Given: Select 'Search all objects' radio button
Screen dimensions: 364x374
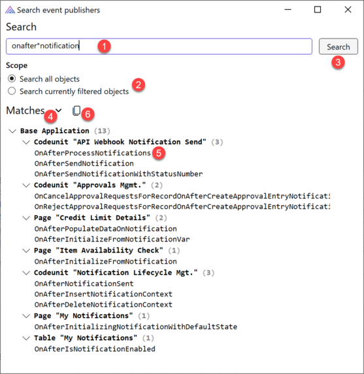Looking at the screenshot, I should coord(12,78).
